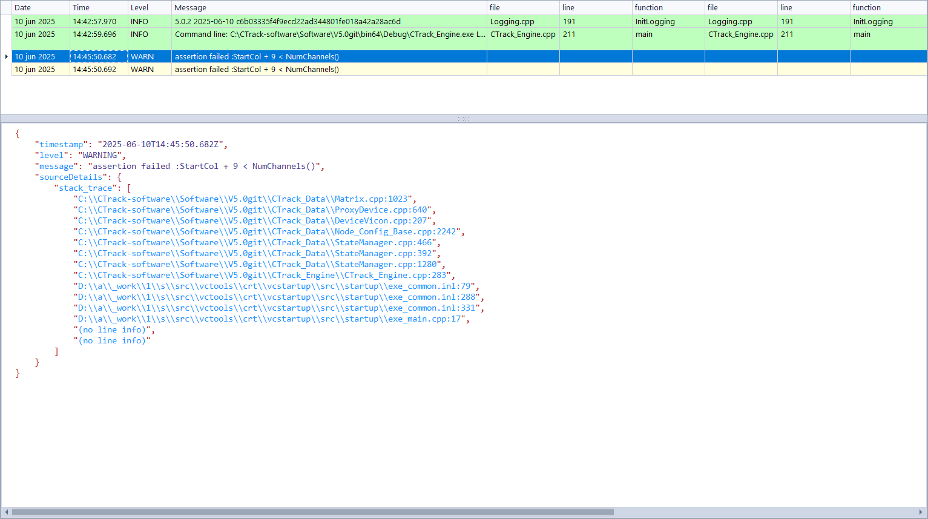
Task: Click the horizontal scrollbar left arrow
Action: (x=6, y=512)
